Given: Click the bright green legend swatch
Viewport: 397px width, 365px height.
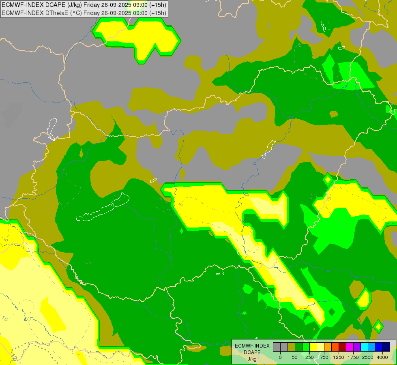Looking at the screenshot, I should [306, 347].
